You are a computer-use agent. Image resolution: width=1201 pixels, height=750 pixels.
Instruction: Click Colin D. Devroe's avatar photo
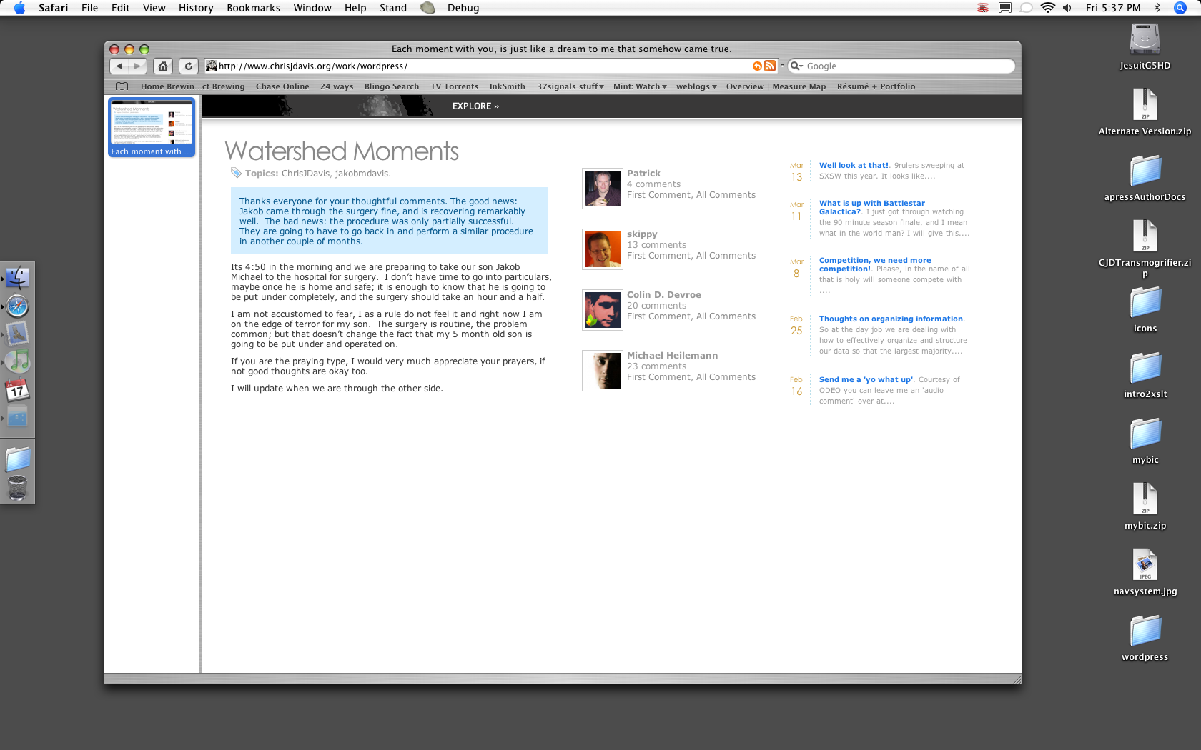(602, 309)
